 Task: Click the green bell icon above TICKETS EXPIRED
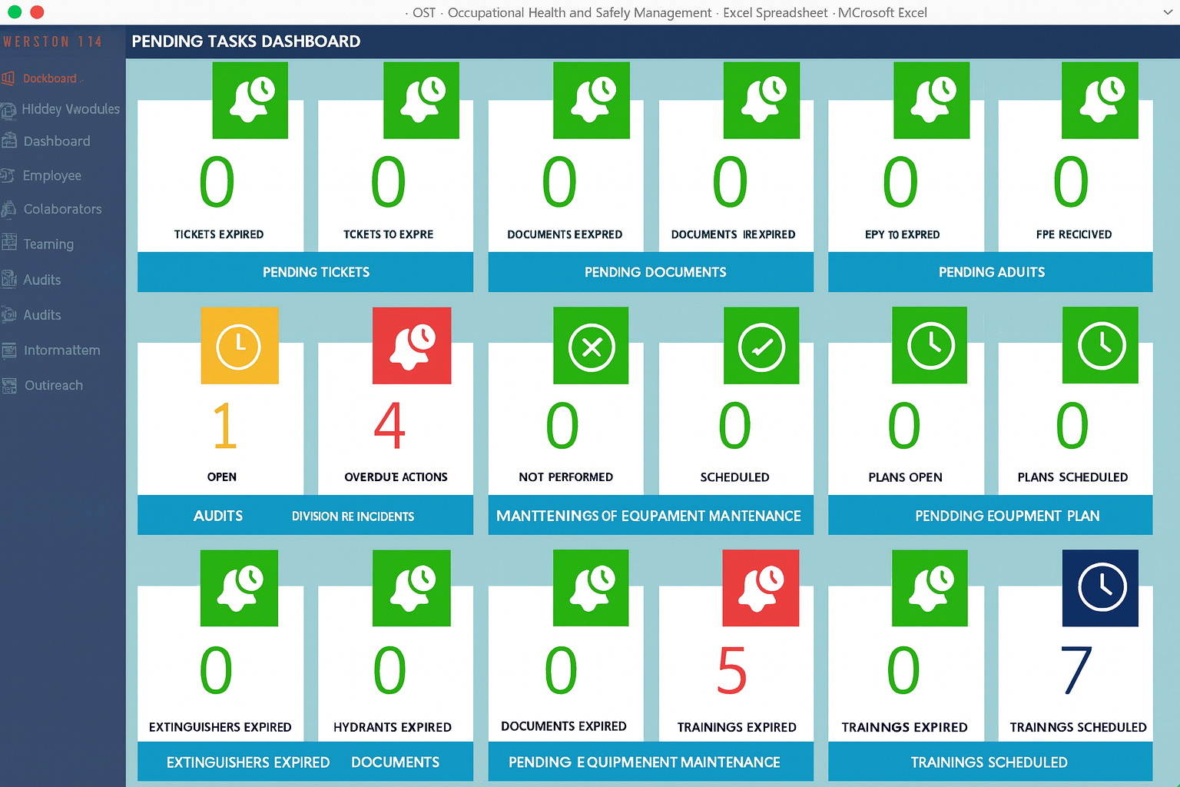[x=250, y=101]
